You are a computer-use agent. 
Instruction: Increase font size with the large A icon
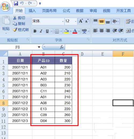pos(81,21)
